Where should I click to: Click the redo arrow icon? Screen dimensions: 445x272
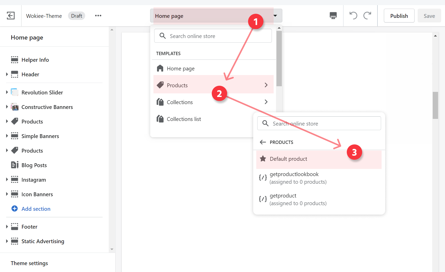tap(367, 16)
